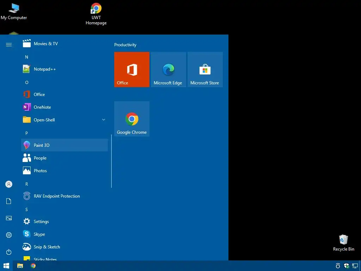Launch Skype from the app list
The width and height of the screenshot is (361, 271).
pos(65,234)
